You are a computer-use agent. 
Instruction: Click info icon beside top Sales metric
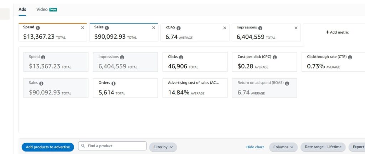(107, 28)
